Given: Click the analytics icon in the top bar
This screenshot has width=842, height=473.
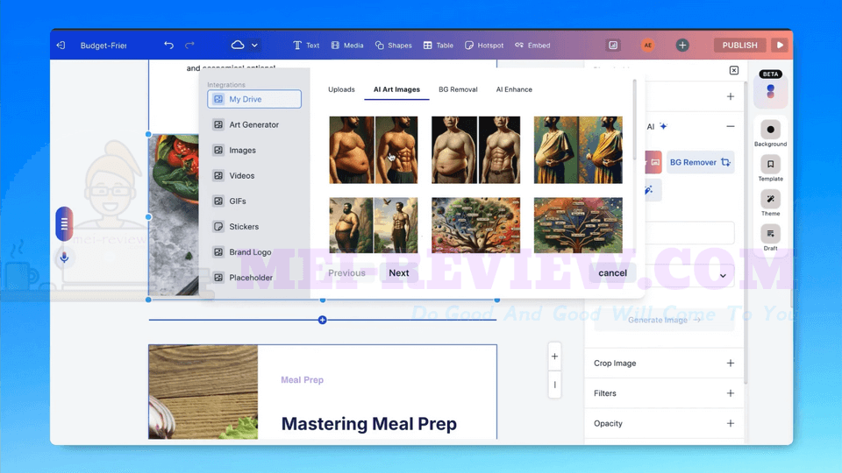Looking at the screenshot, I should pos(613,46).
